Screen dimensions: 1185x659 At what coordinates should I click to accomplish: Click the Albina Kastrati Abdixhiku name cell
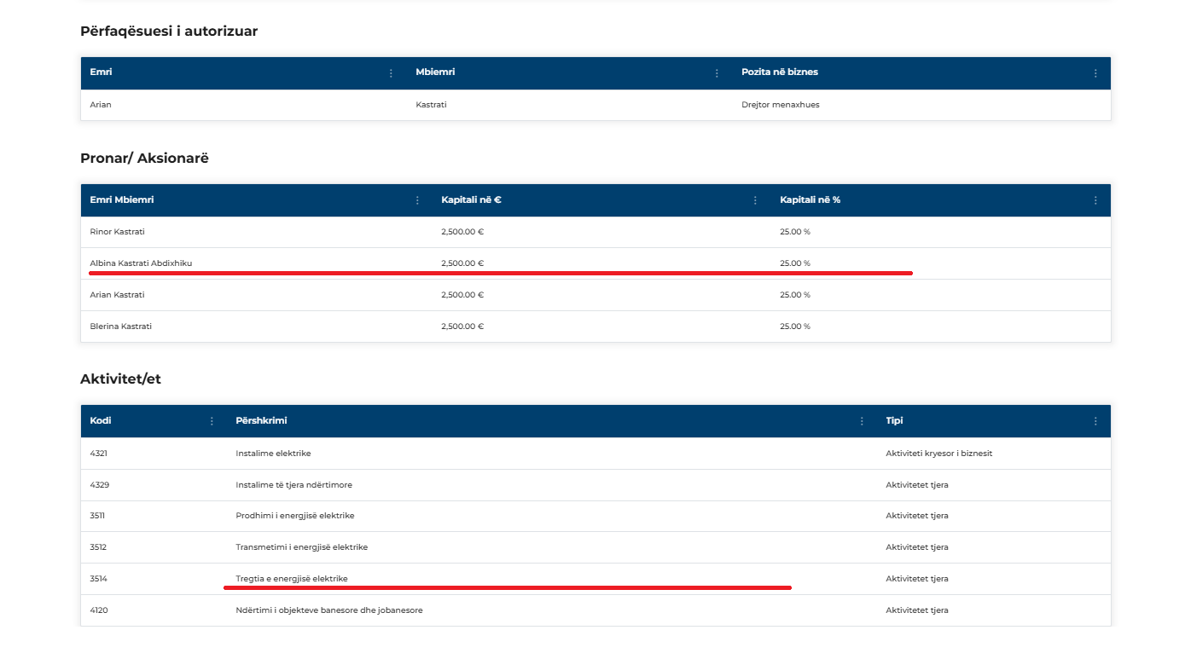[x=141, y=263]
